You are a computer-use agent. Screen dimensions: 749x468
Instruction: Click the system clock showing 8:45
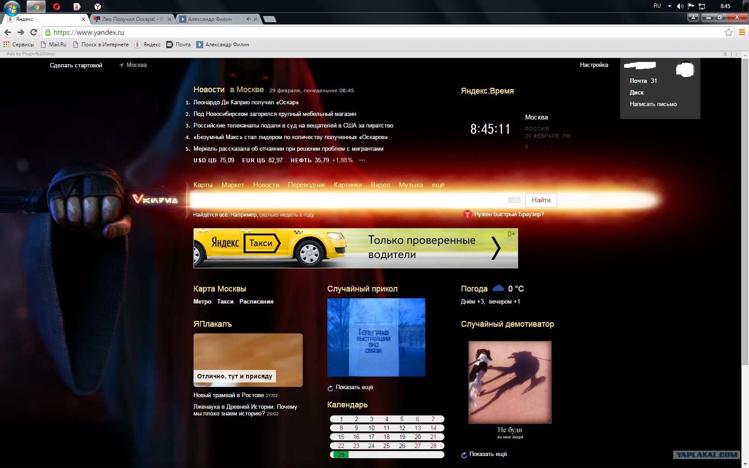725,6
